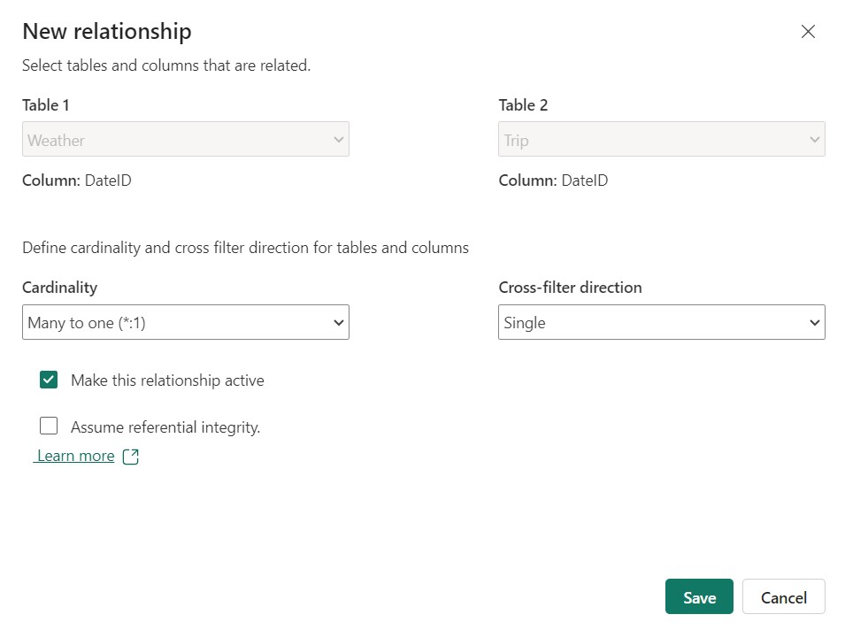Uncheck the Make this relationship active checkbox
This screenshot has width=845, height=630.
[x=49, y=380]
